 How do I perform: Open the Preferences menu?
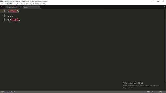tap(38, 4)
